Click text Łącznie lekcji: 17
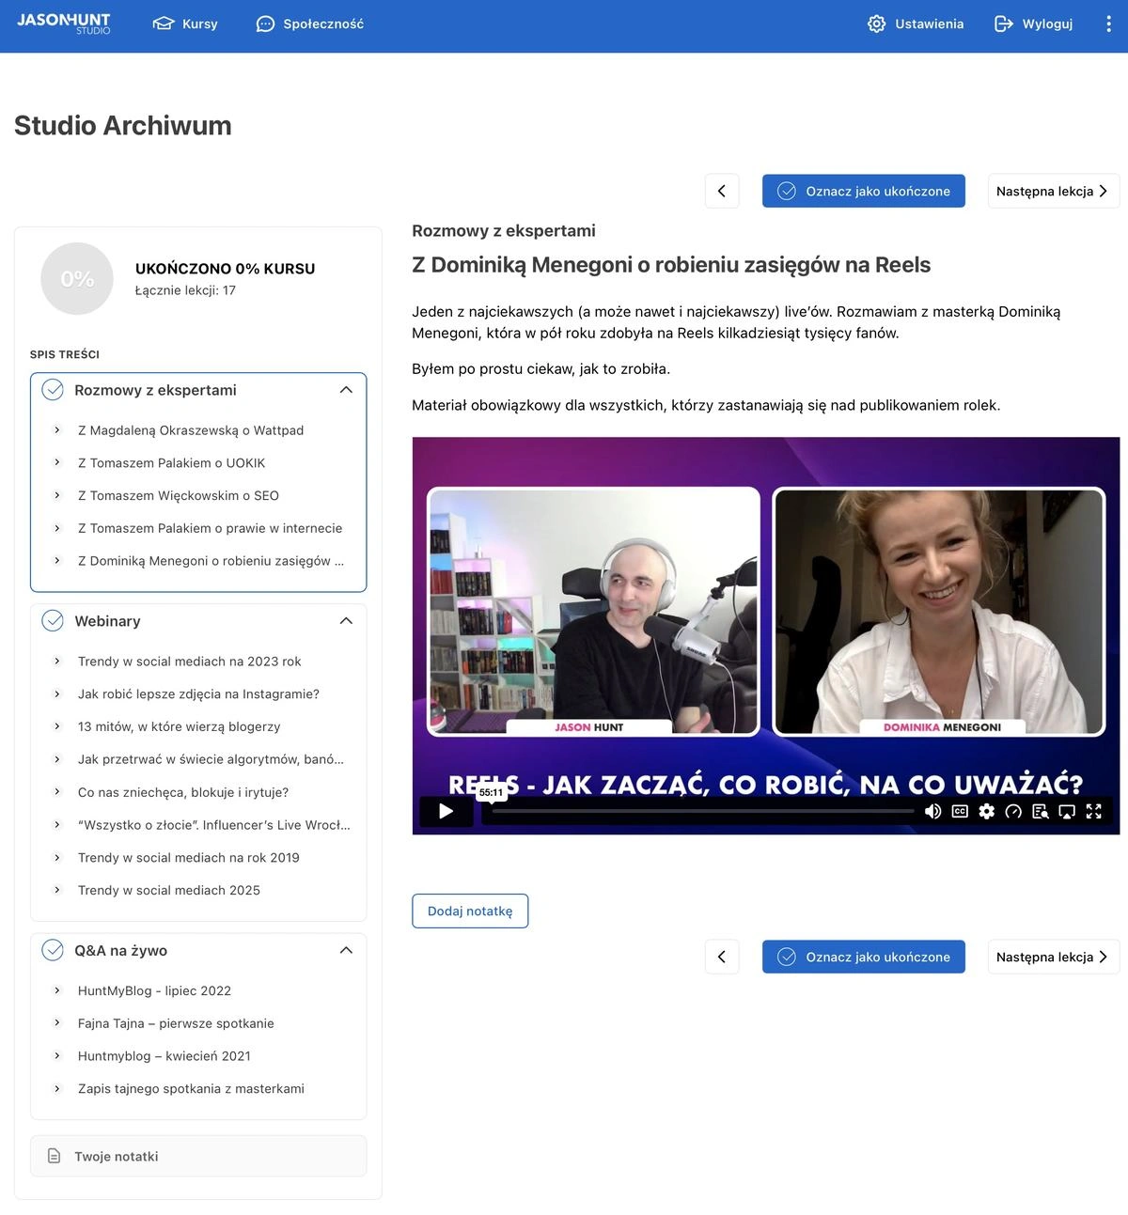1128x1215 pixels. pyautogui.click(x=185, y=290)
